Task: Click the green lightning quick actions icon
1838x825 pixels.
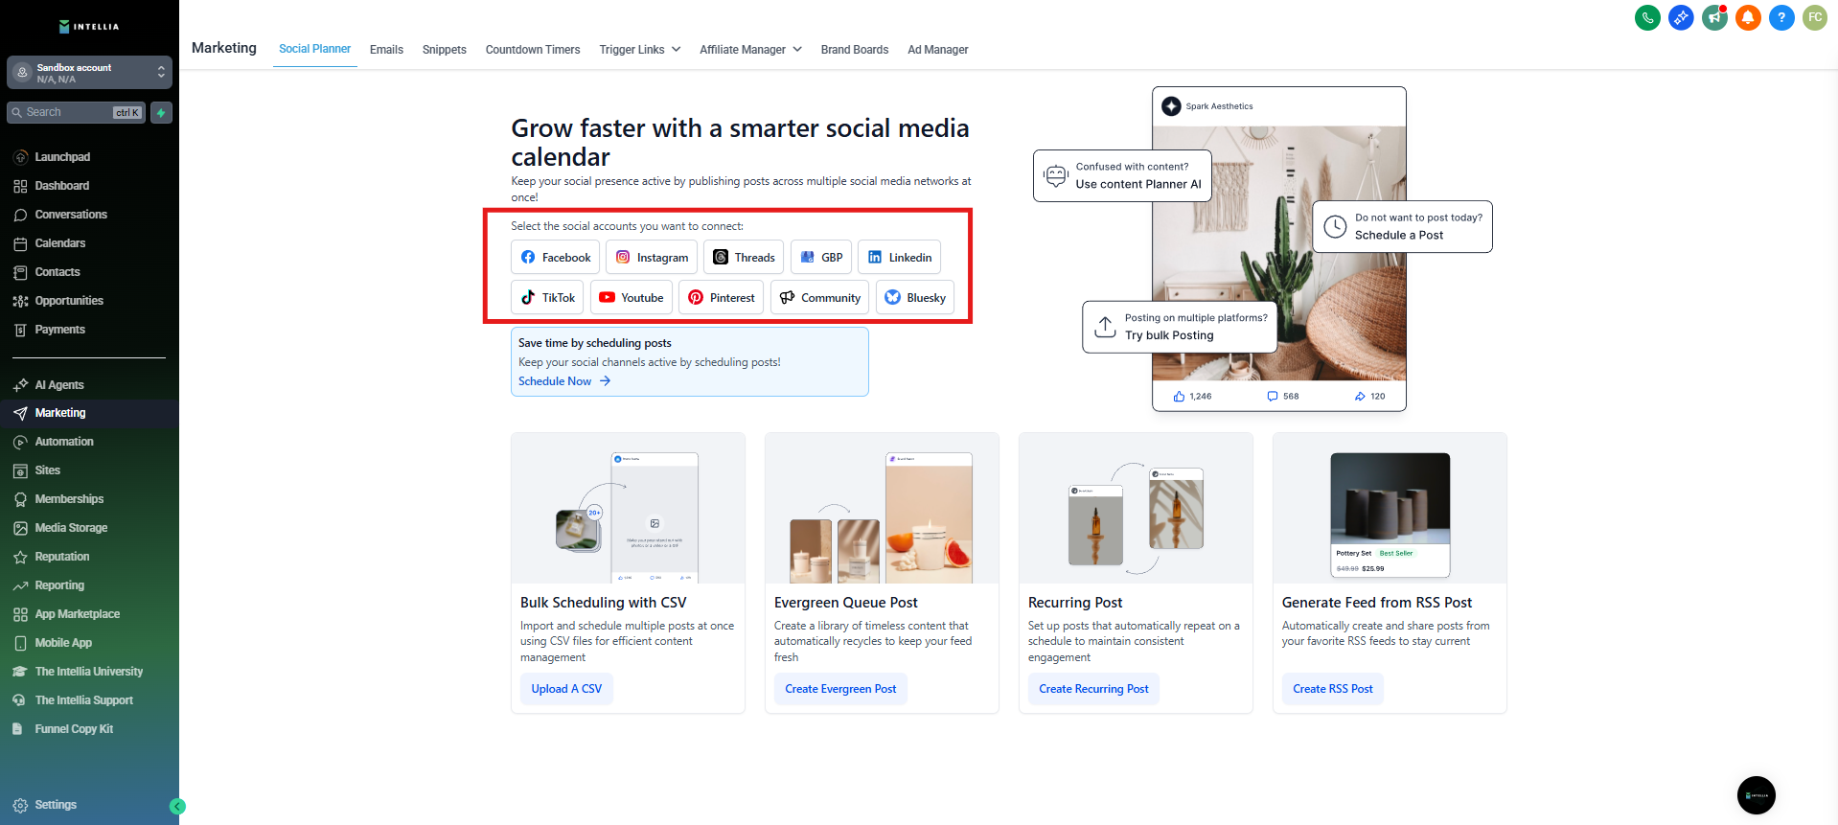Action: point(161,112)
